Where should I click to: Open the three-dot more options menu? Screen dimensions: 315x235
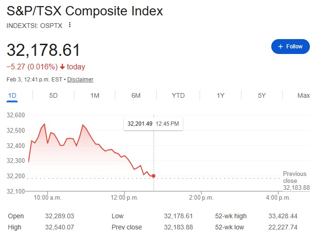click(70, 25)
